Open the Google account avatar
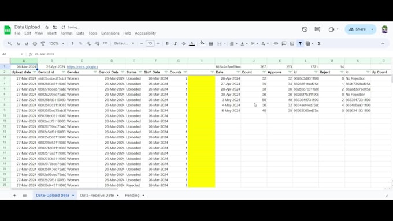The height and width of the screenshot is (221, 393). [385, 29]
